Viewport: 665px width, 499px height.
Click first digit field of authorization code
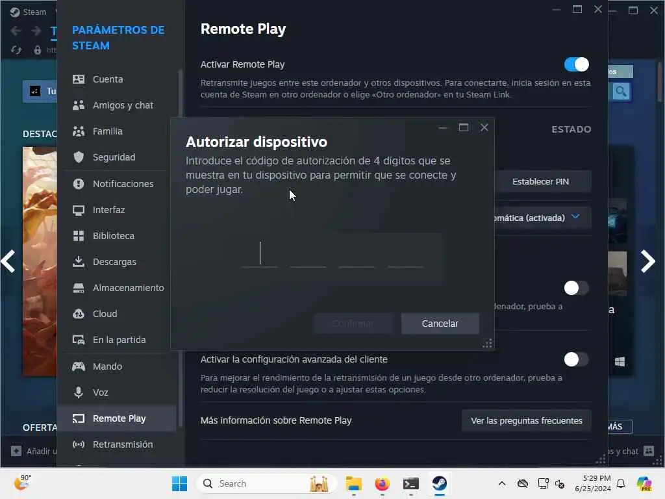click(x=259, y=254)
